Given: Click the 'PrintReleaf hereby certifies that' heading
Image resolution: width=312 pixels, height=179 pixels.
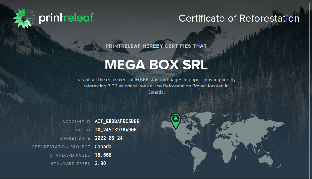Looking at the screenshot, I should [x=156, y=46].
